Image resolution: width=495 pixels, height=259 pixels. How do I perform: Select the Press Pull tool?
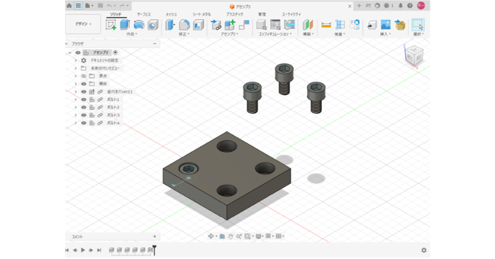(169, 25)
